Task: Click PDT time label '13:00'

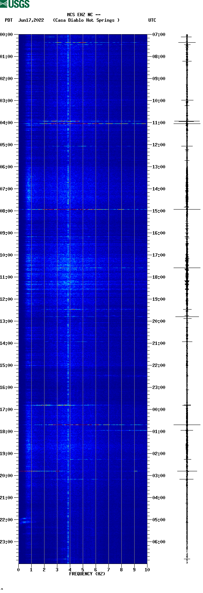Action: pyautogui.click(x=7, y=321)
